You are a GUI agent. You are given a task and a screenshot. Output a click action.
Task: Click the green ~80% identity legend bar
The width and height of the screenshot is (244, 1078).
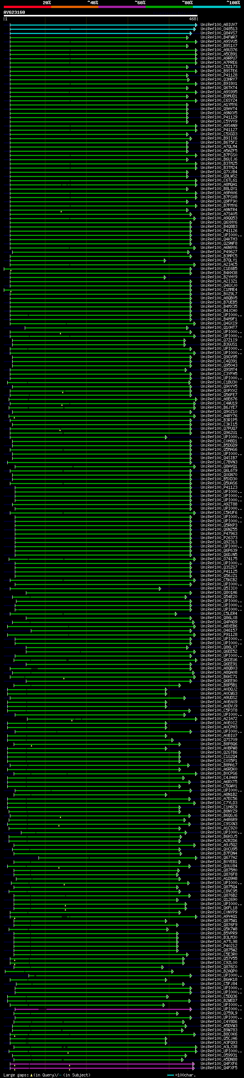point(169,7)
